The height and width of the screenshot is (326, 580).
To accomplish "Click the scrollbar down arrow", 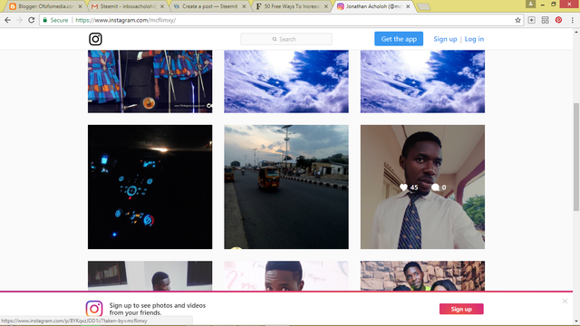I will (576, 321).
